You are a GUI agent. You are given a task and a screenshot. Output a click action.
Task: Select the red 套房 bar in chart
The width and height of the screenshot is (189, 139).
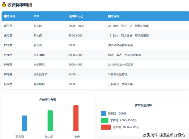[x=76, y=118]
